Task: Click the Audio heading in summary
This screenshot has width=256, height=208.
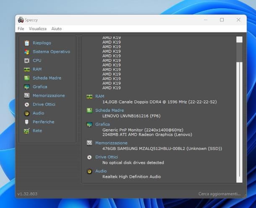Action: point(101,171)
